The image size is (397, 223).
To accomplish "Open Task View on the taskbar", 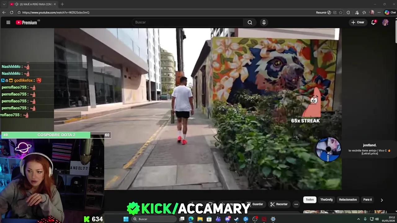I will point(182,219).
